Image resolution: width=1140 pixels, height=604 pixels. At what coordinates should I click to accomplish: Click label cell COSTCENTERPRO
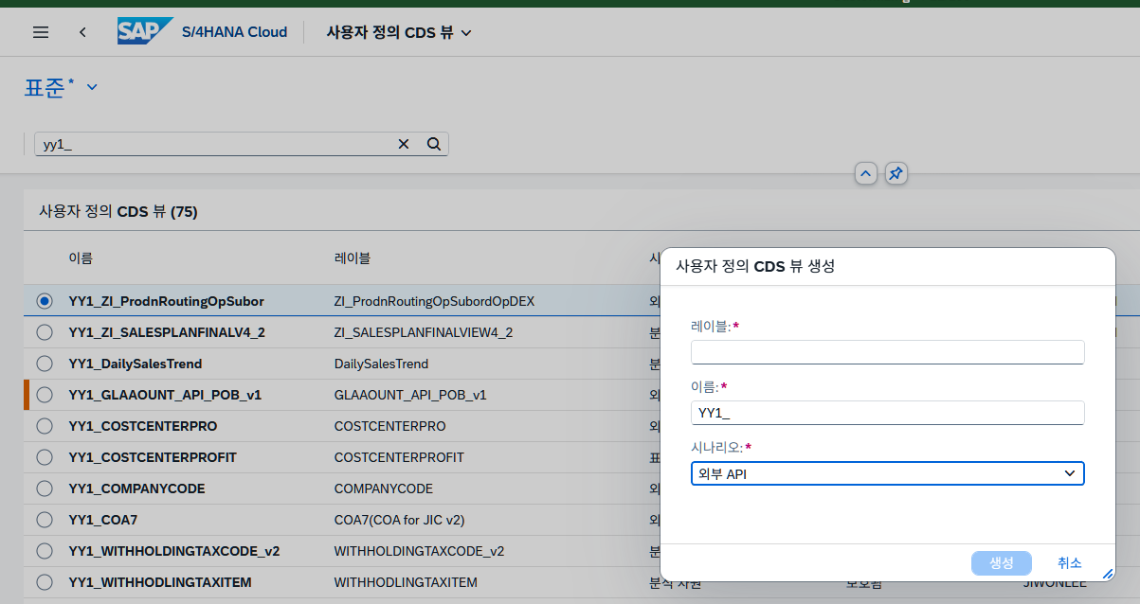point(390,426)
